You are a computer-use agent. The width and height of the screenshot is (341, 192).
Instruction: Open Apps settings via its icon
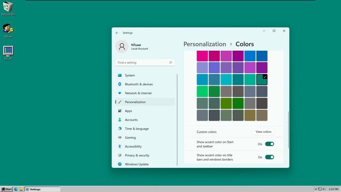tap(119, 111)
